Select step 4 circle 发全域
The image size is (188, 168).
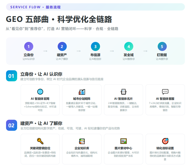[x=129, y=46]
